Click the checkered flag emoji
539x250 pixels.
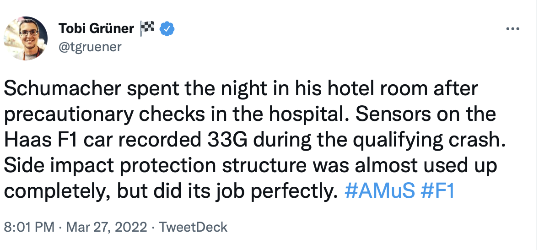click(147, 28)
